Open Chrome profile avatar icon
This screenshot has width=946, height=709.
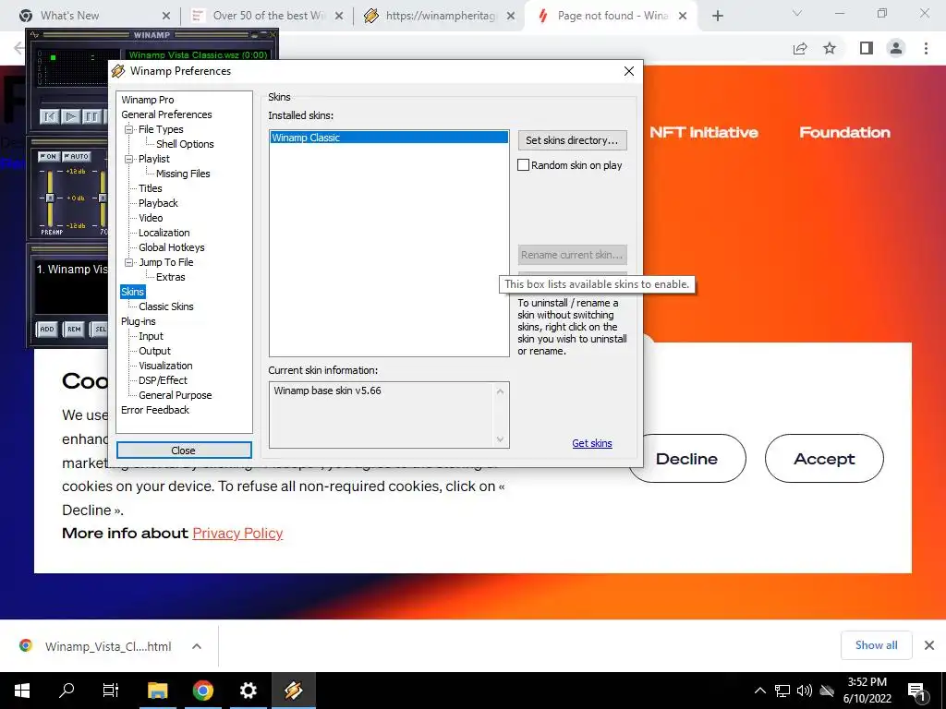click(x=896, y=48)
